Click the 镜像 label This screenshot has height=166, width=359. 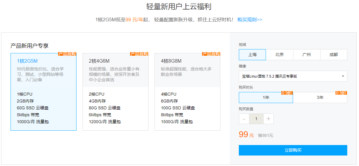click(x=242, y=66)
